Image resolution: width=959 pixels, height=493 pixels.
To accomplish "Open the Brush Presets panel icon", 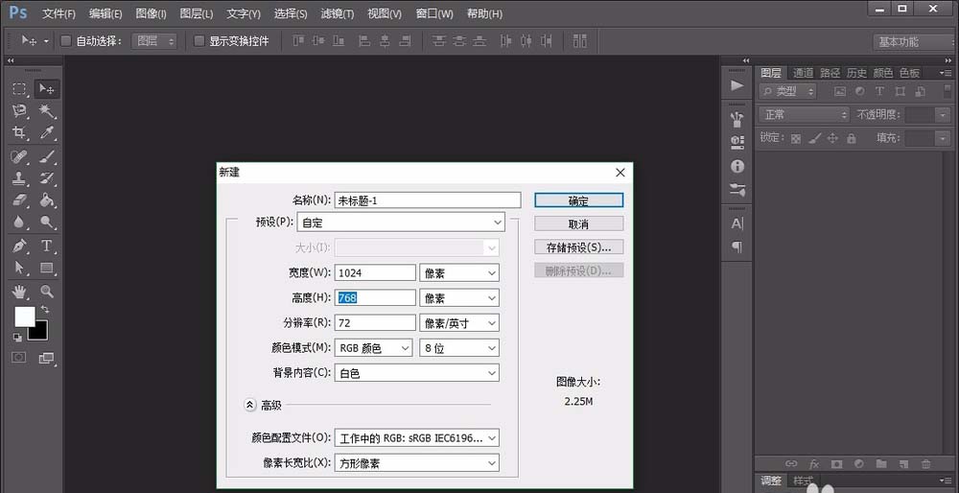I will click(737, 118).
